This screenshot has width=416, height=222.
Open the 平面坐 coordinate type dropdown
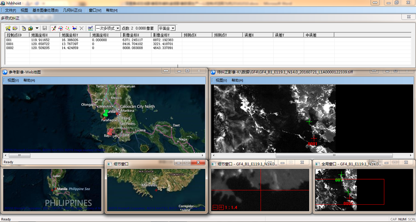point(173,28)
